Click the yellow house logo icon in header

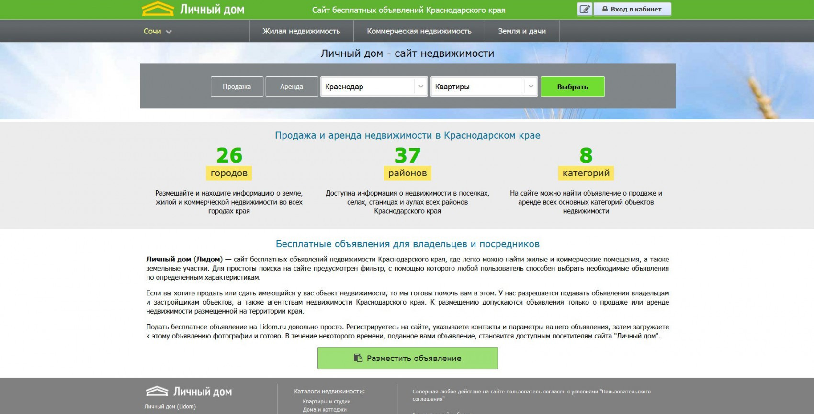[158, 9]
